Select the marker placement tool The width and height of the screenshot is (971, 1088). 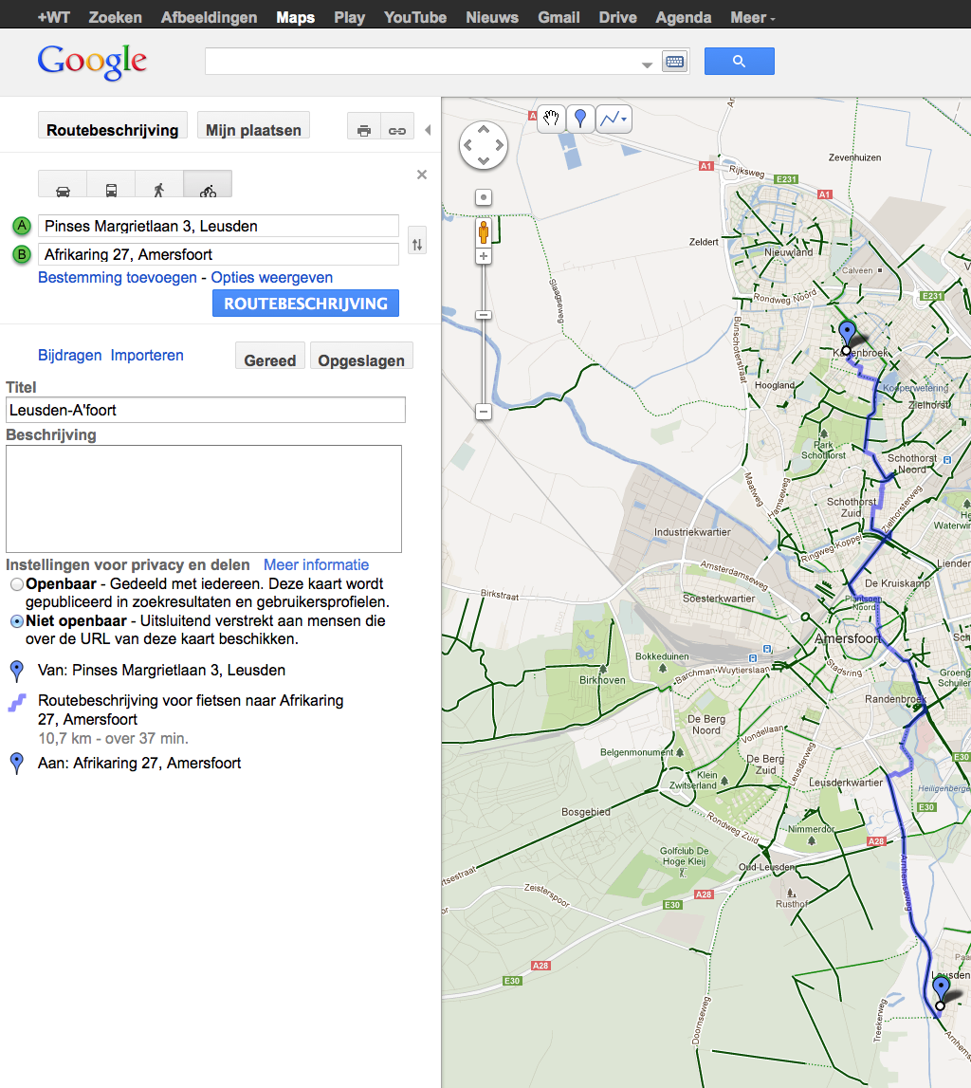click(x=579, y=118)
